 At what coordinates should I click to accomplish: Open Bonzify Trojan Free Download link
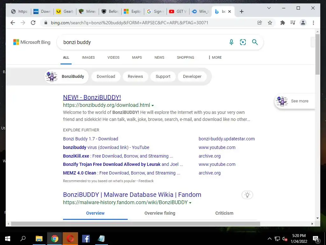(x=123, y=164)
